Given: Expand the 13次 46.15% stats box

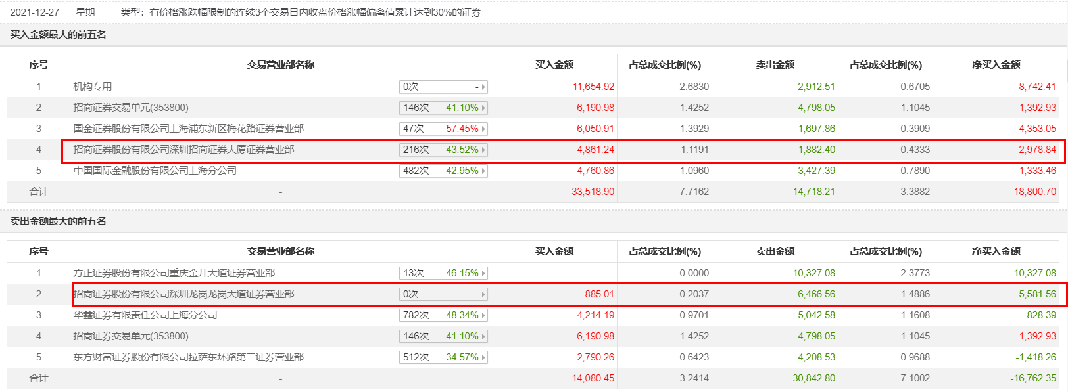Looking at the screenshot, I should click(x=443, y=273).
